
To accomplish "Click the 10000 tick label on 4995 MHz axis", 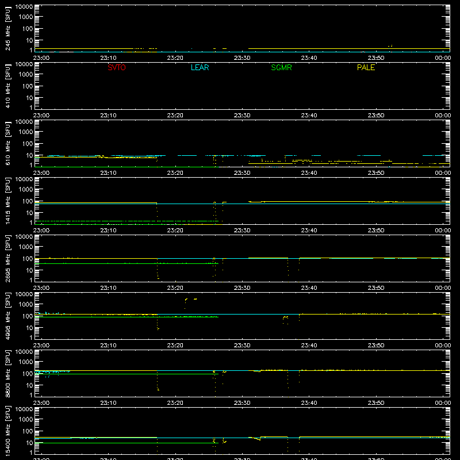I will 24,294.
